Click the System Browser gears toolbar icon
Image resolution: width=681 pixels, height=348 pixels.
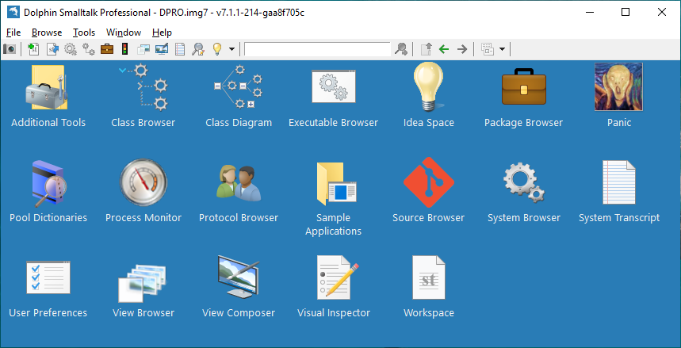point(71,49)
